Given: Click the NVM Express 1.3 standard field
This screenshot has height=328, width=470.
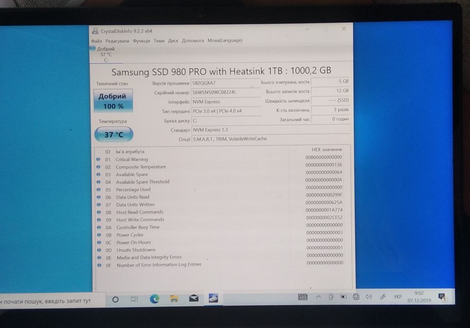Looking at the screenshot, I should click(x=271, y=129).
